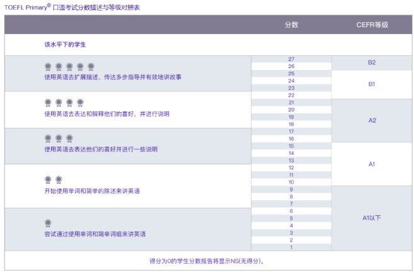
Task: Click CEFR level cell A1以下
Action: pyautogui.click(x=372, y=218)
